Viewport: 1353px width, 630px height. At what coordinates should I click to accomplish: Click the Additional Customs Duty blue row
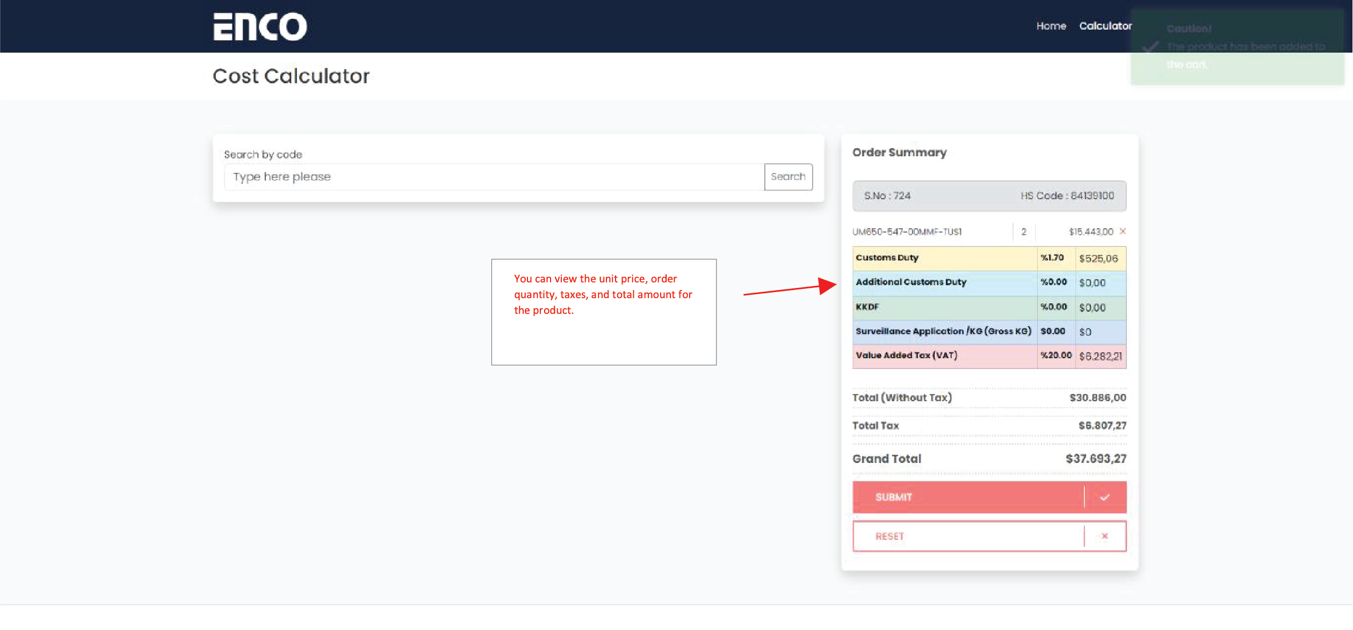coord(943,283)
